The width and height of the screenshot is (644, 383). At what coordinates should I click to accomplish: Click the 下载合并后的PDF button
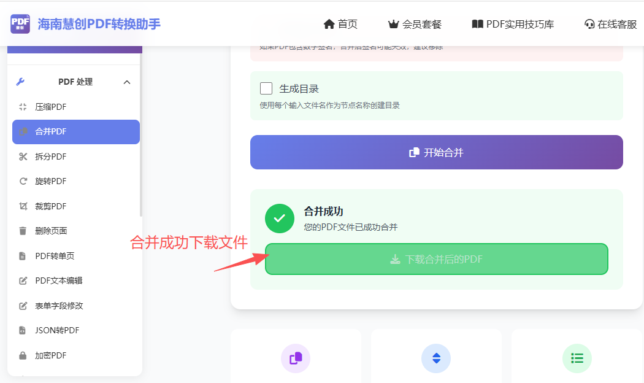(x=437, y=259)
